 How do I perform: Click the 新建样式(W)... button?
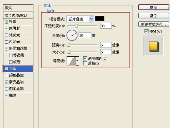click(x=154, y=24)
